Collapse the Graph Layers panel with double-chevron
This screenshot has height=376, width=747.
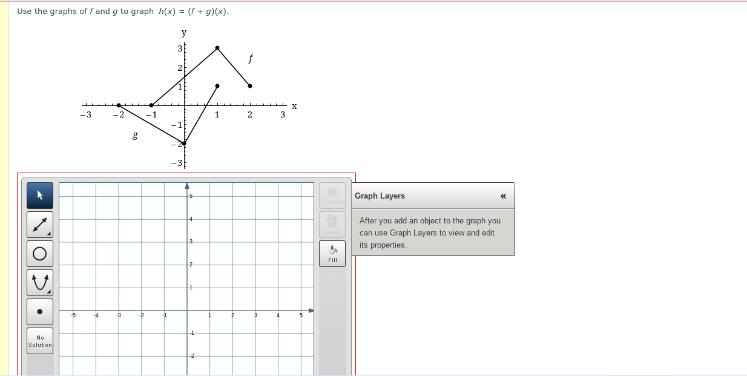click(x=502, y=196)
